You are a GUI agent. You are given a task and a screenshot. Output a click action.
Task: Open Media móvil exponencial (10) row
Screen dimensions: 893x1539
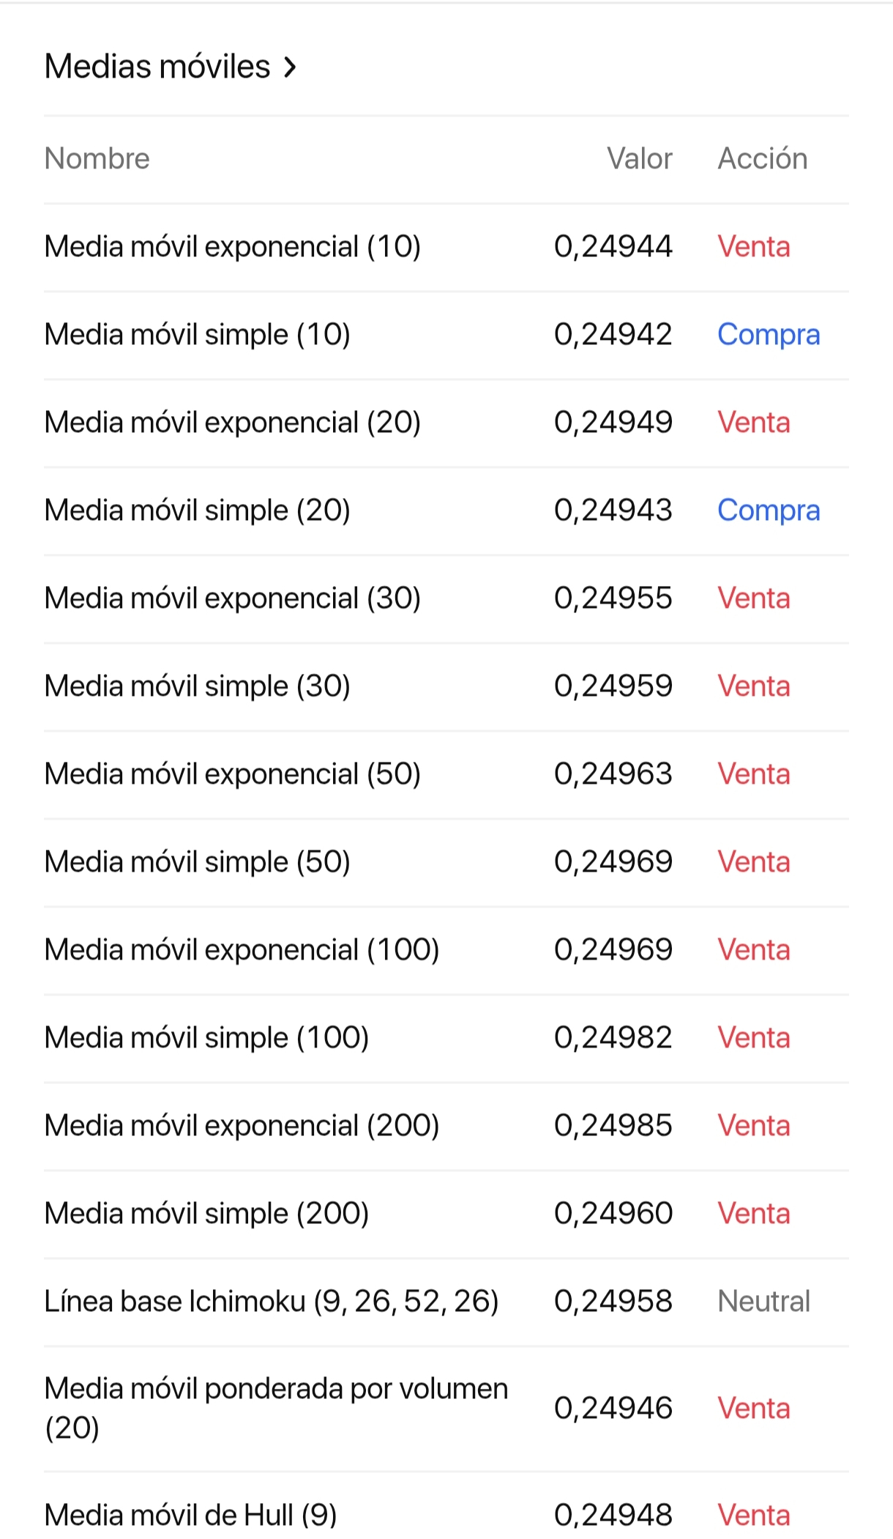446,248
